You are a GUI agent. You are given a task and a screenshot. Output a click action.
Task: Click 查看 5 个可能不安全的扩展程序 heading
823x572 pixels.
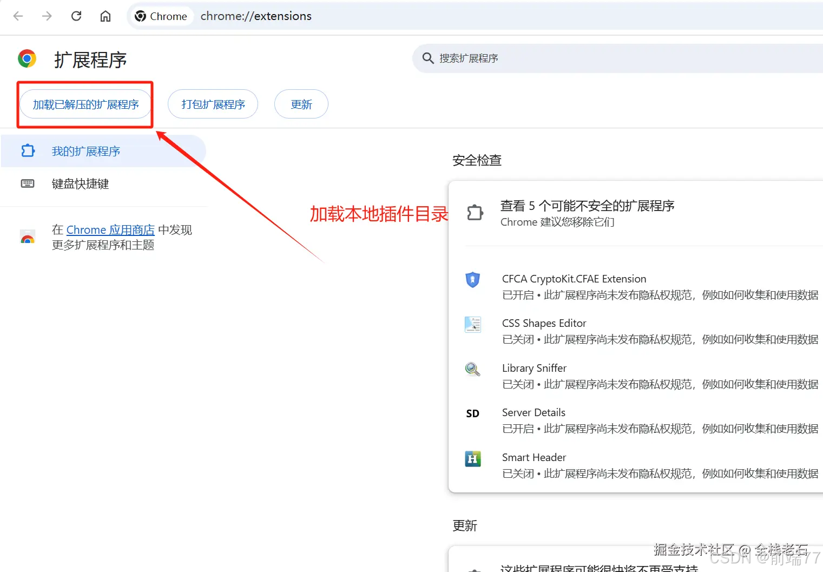[x=587, y=206]
